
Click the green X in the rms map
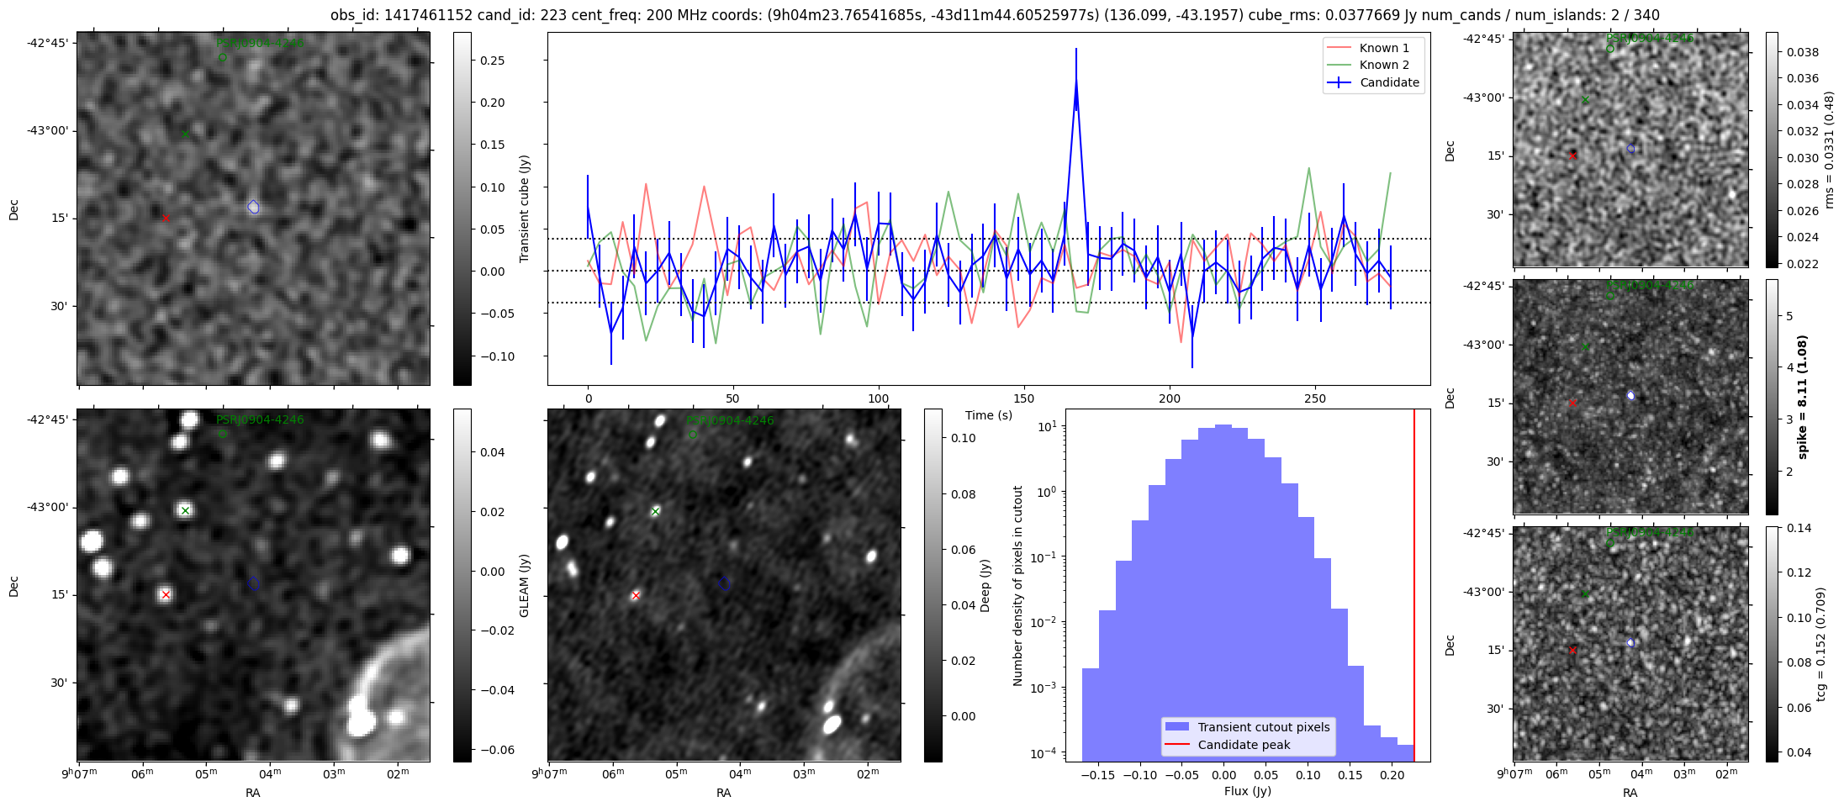pyautogui.click(x=1585, y=100)
